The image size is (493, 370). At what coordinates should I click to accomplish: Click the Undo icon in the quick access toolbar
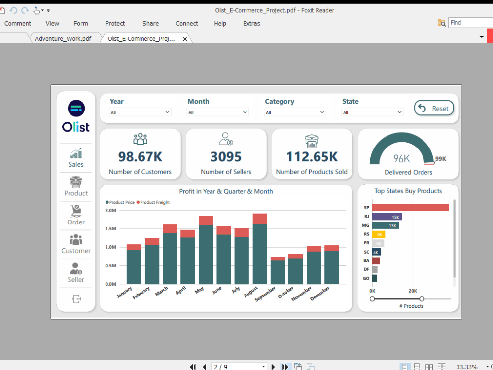tap(13, 10)
